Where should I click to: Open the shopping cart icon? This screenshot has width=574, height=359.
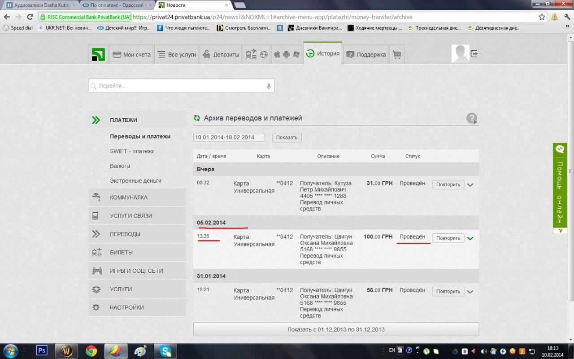click(397, 54)
